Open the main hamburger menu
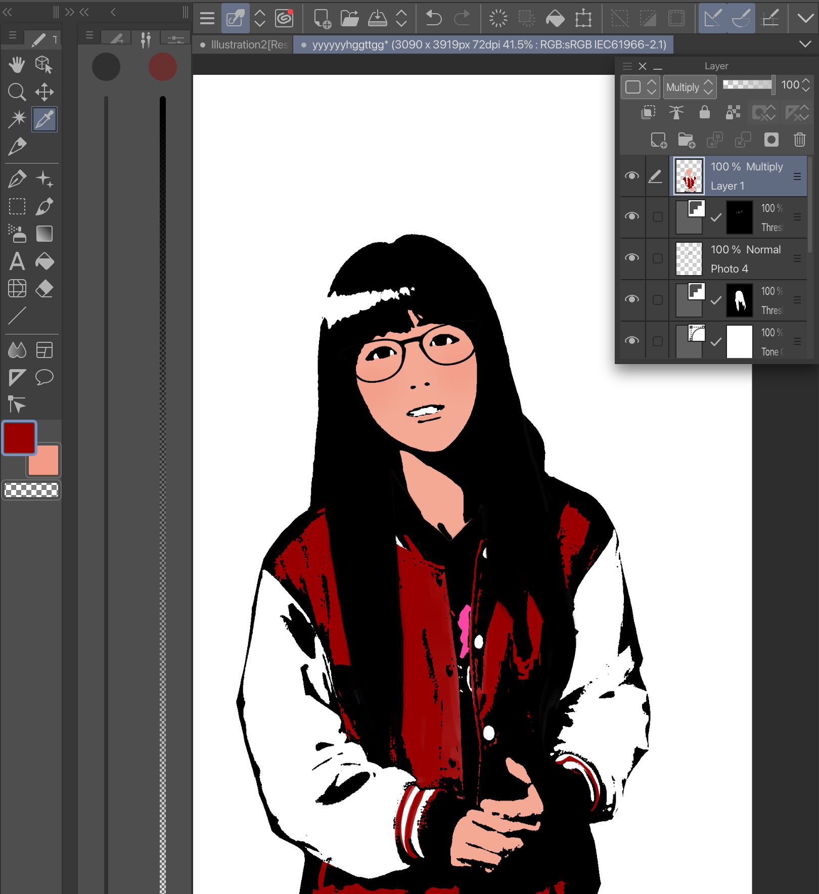The height and width of the screenshot is (894, 819). pyautogui.click(x=207, y=19)
